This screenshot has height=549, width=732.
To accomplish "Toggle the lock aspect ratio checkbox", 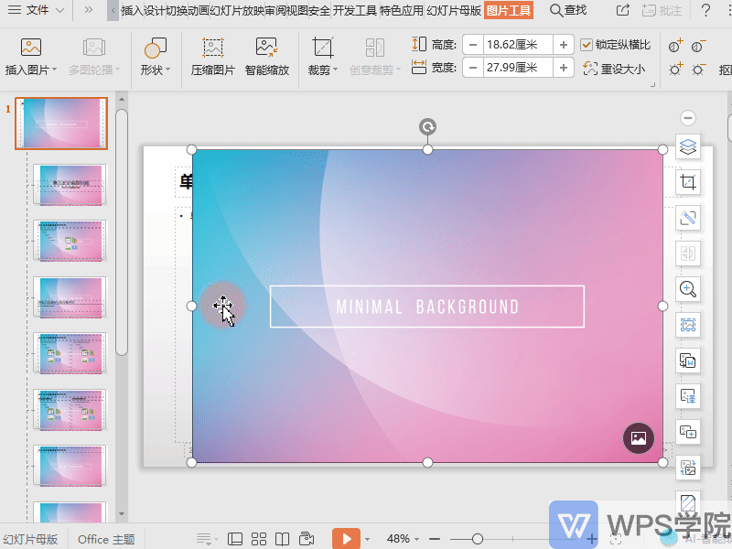I will point(587,44).
